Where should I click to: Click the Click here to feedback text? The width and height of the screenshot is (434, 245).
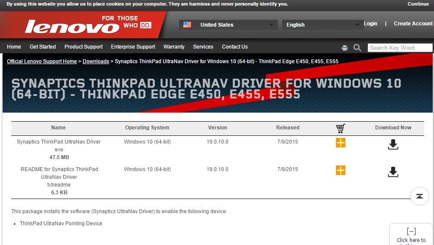(411, 241)
